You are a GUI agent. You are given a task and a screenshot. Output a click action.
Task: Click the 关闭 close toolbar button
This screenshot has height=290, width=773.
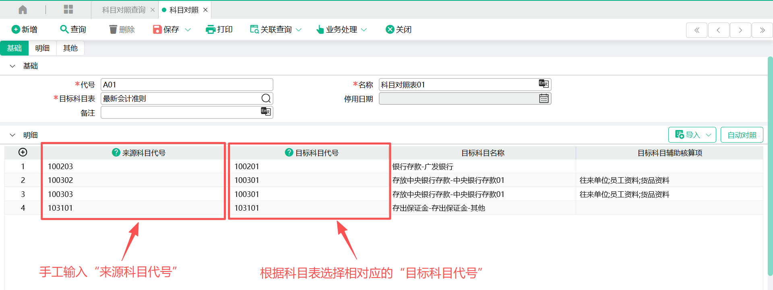click(398, 29)
